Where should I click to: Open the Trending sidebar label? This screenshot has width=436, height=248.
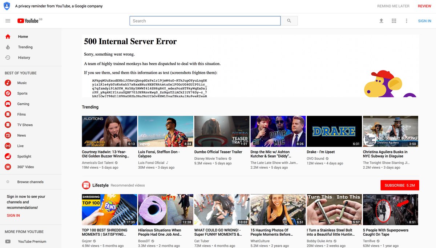pyautogui.click(x=25, y=47)
